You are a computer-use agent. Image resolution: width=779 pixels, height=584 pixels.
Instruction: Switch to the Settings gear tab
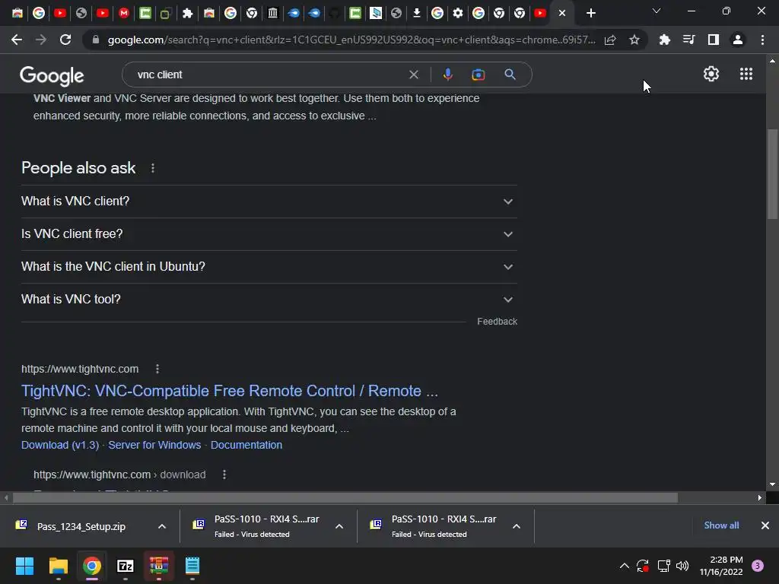point(457,13)
